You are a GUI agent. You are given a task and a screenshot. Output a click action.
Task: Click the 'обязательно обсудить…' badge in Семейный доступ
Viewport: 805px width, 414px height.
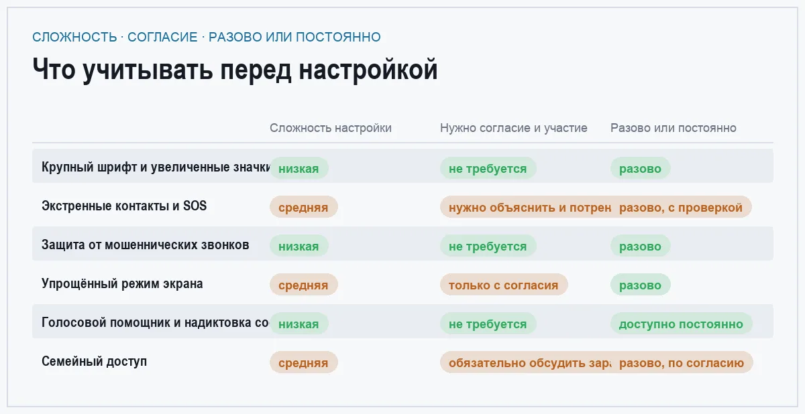click(525, 362)
